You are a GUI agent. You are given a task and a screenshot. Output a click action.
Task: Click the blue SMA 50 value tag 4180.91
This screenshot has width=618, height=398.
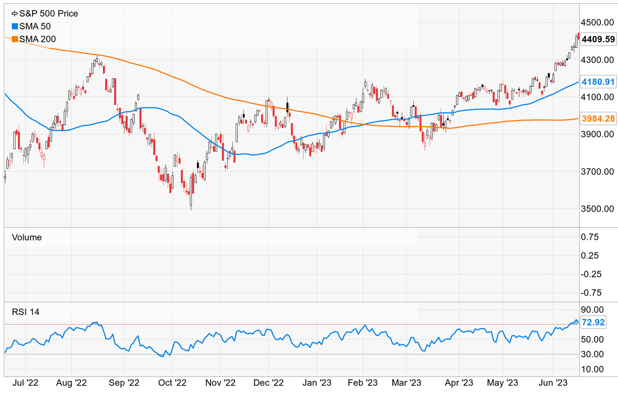(x=598, y=82)
